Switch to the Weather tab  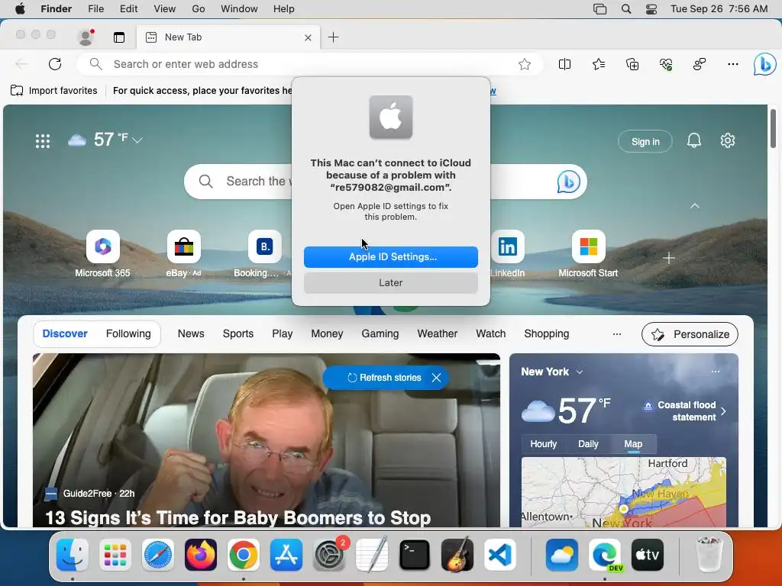click(438, 333)
